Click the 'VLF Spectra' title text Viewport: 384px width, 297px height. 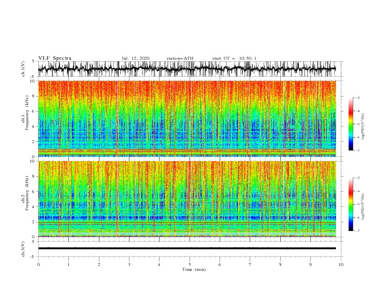(x=55, y=58)
